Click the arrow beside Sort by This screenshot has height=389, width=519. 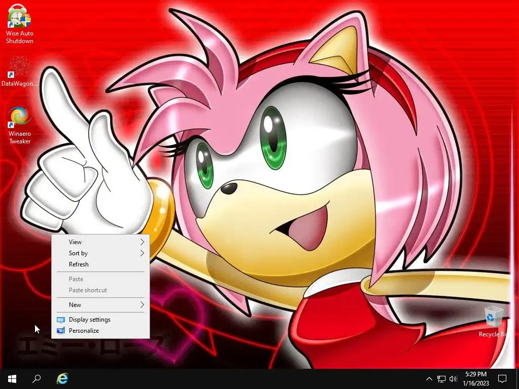click(142, 253)
